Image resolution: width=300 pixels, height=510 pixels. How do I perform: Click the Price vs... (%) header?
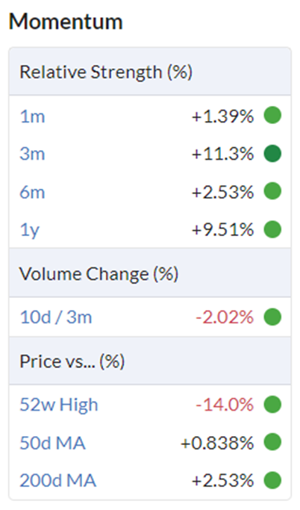click(72, 361)
